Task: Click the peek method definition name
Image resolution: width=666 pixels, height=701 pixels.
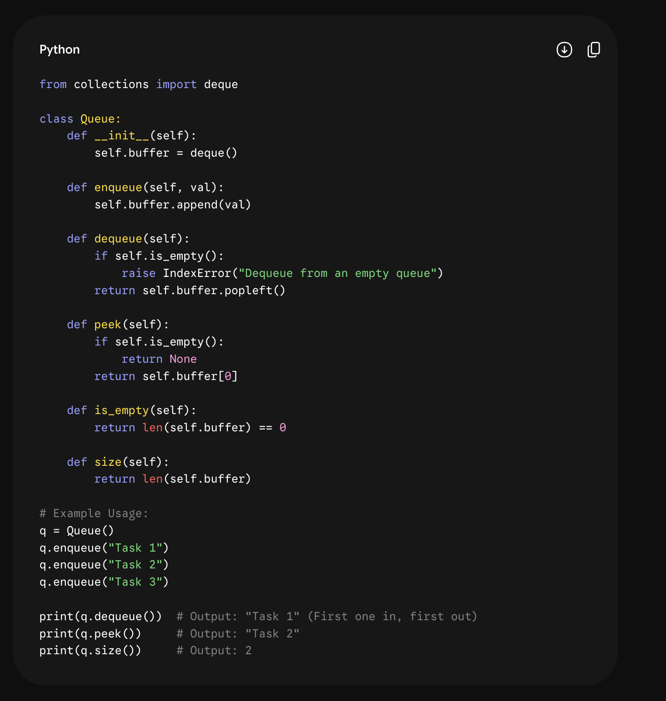Action: click(x=108, y=325)
